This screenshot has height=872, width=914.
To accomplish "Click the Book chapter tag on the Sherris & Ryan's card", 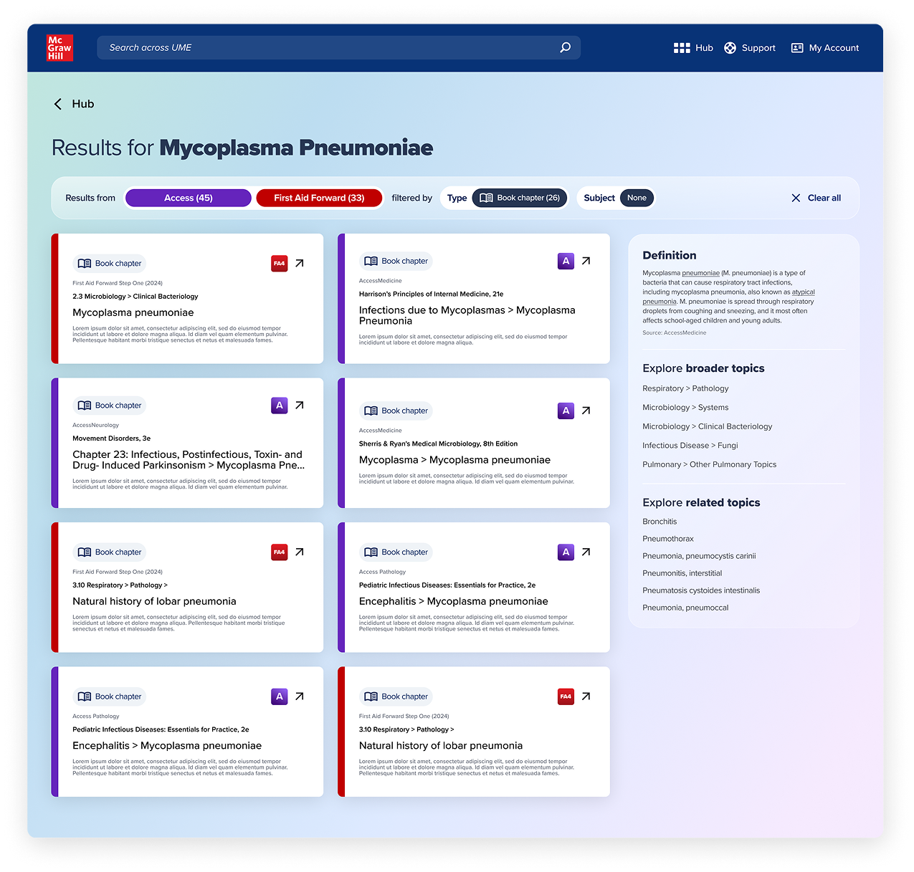I will tap(396, 411).
